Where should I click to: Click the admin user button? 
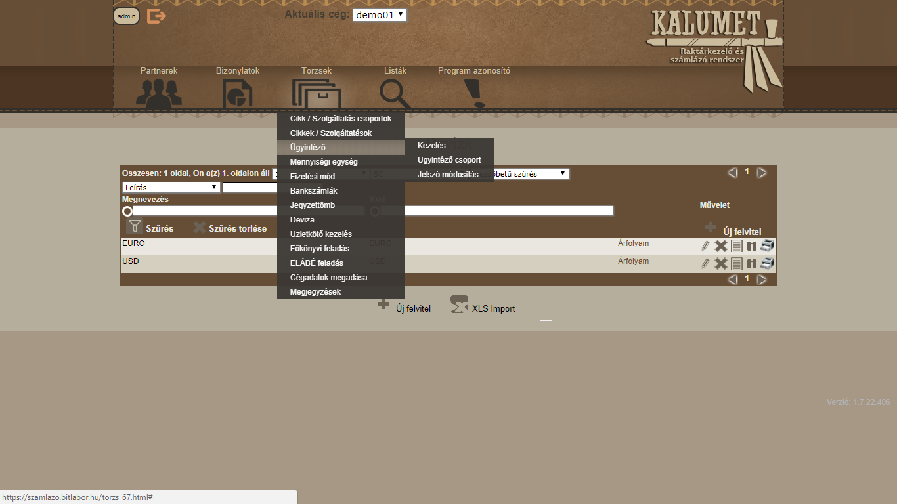click(127, 16)
